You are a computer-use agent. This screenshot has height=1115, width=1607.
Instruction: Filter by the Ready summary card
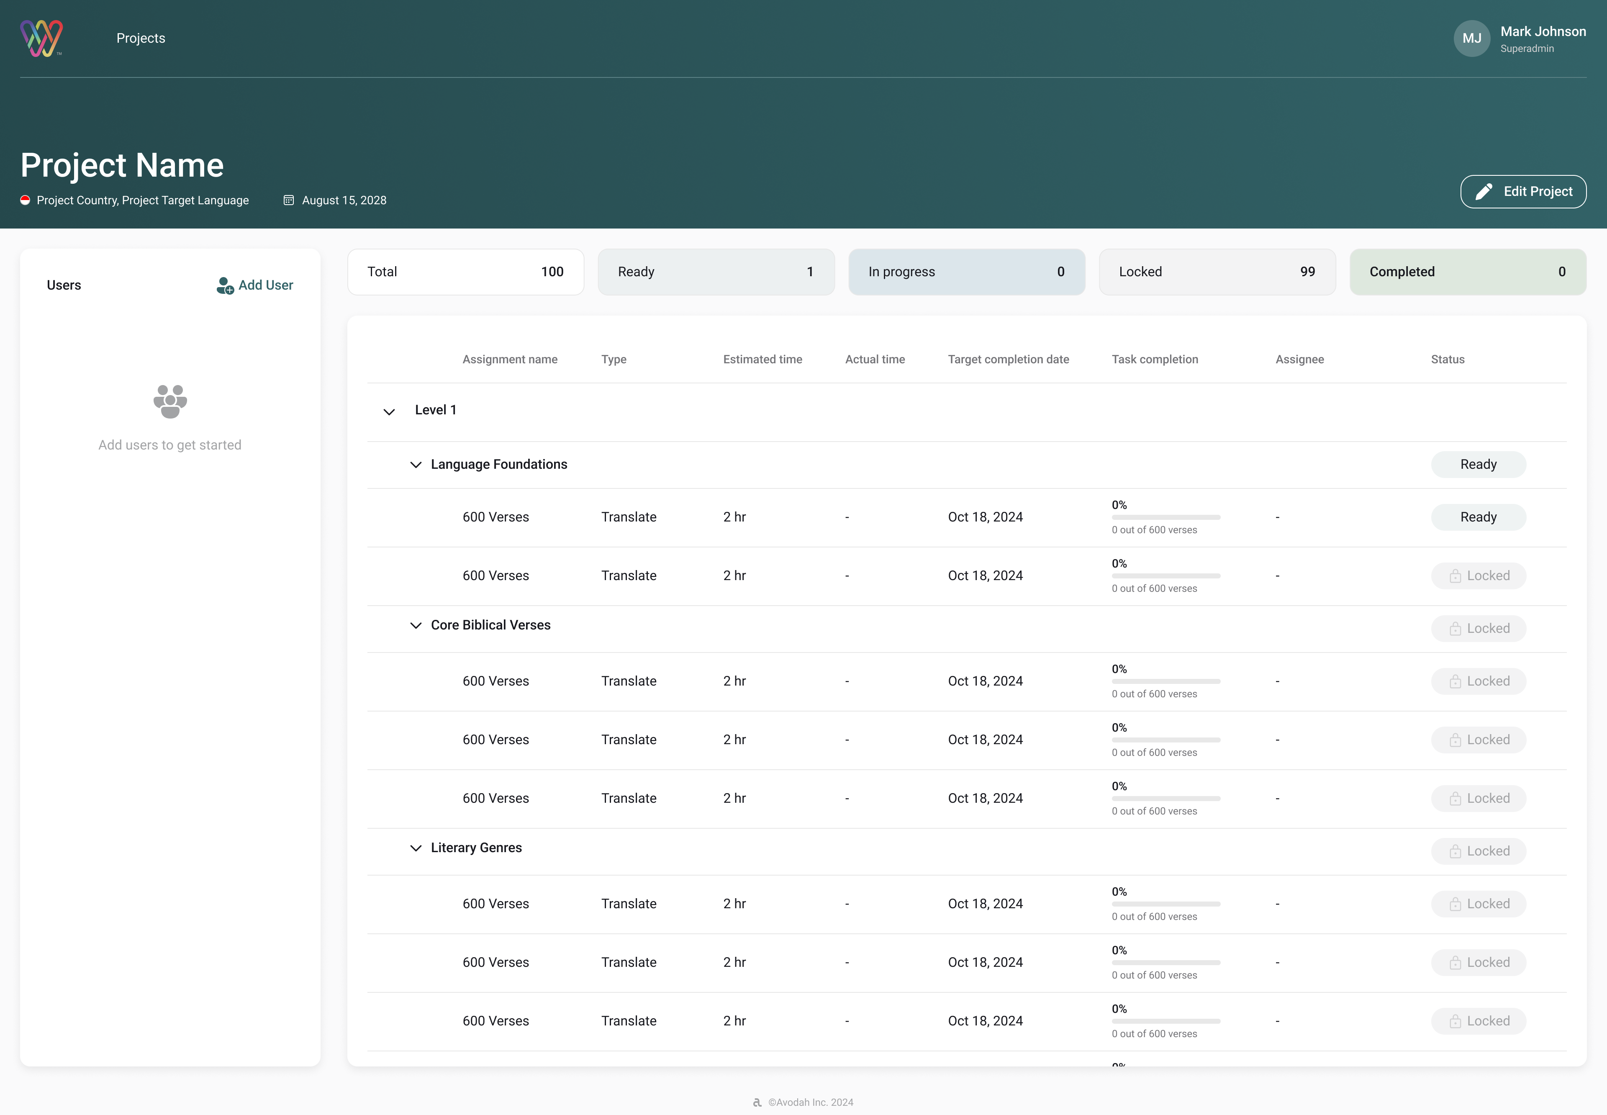(716, 272)
